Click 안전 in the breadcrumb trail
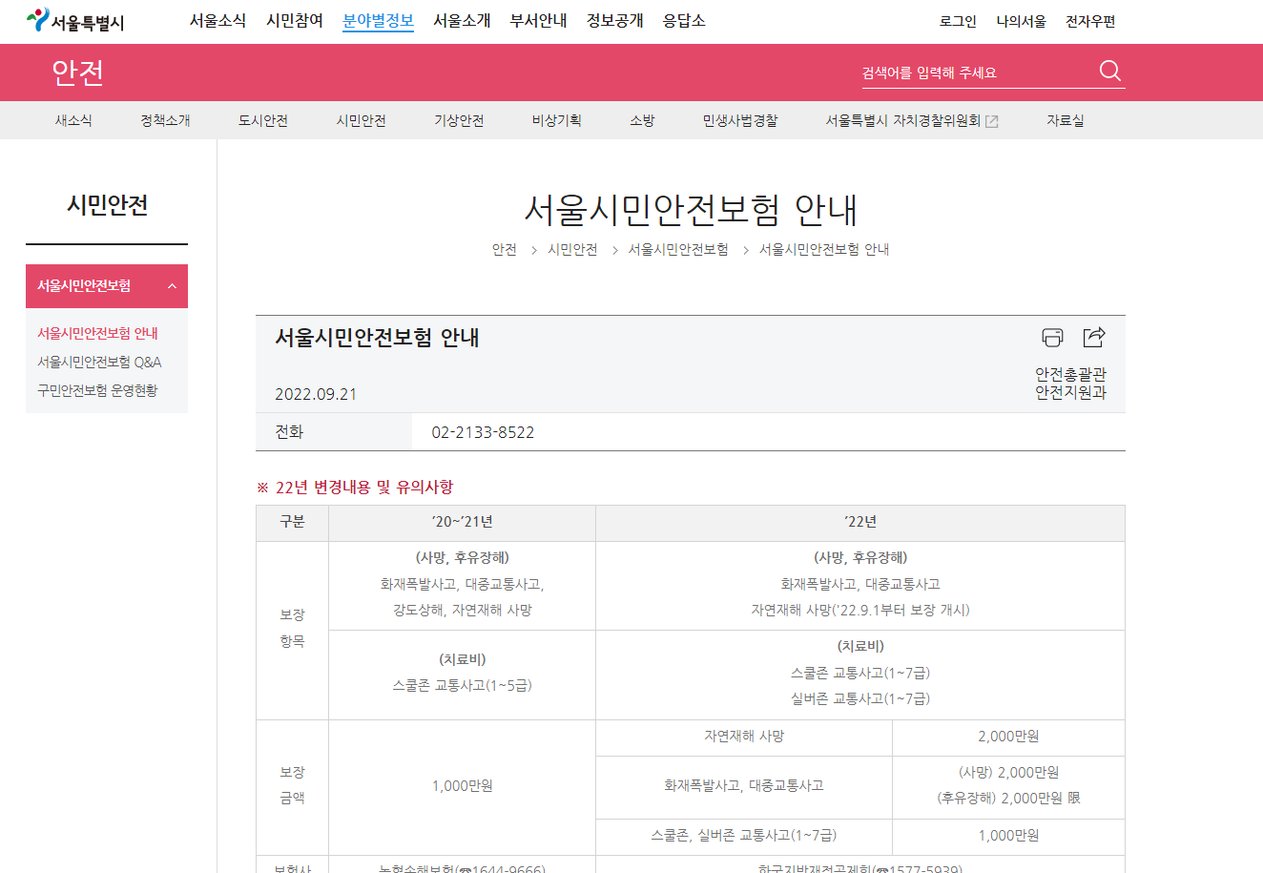 (x=505, y=249)
